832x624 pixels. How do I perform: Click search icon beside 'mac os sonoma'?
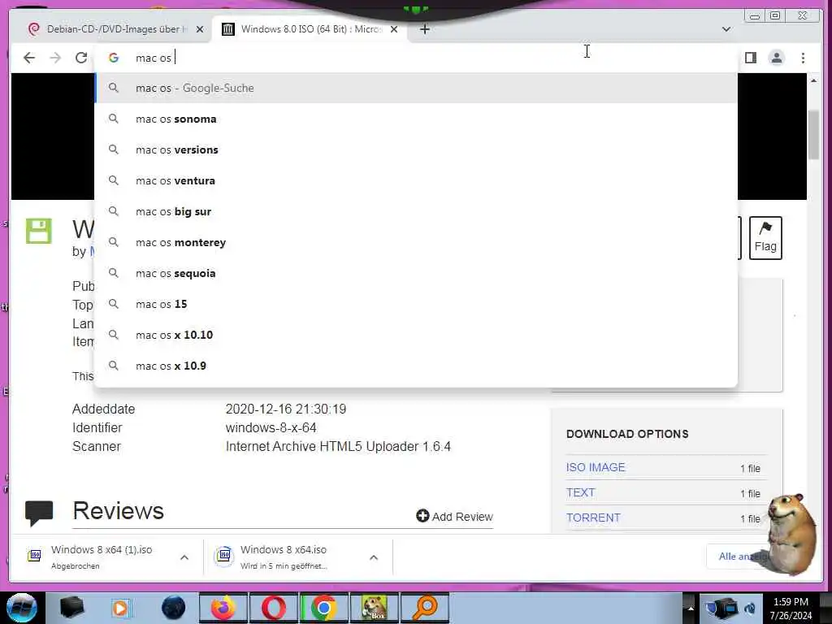(x=114, y=119)
